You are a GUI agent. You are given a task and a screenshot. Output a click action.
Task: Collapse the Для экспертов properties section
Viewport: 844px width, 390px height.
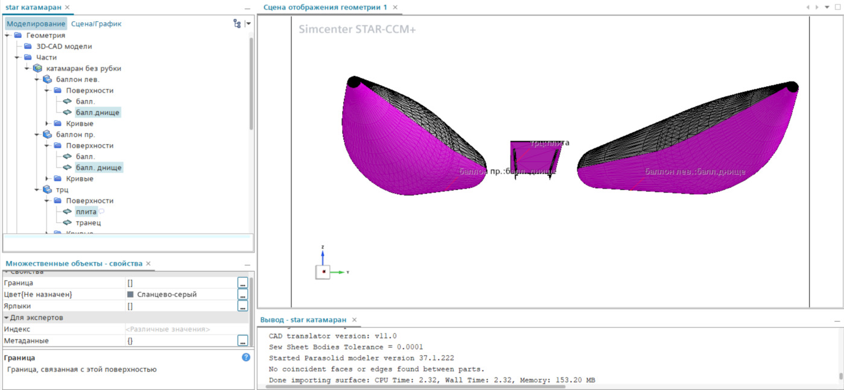[x=7, y=318]
